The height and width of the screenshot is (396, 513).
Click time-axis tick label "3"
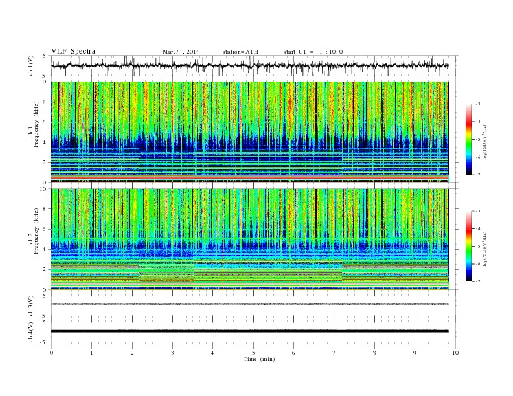[x=173, y=353]
